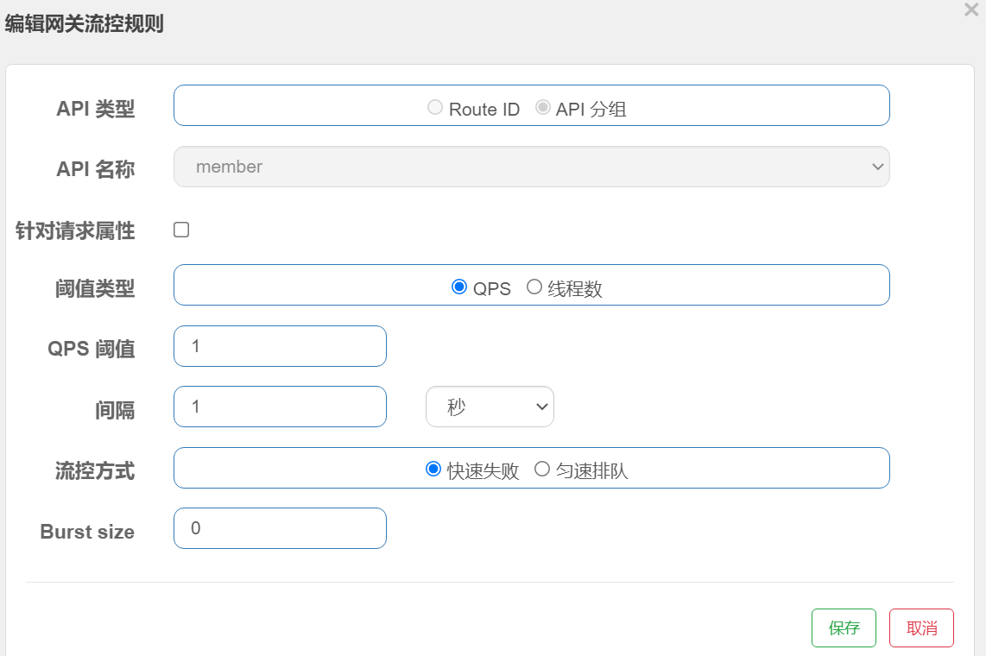The image size is (986, 656).
Task: Select QPS threshold type radio
Action: click(x=459, y=287)
